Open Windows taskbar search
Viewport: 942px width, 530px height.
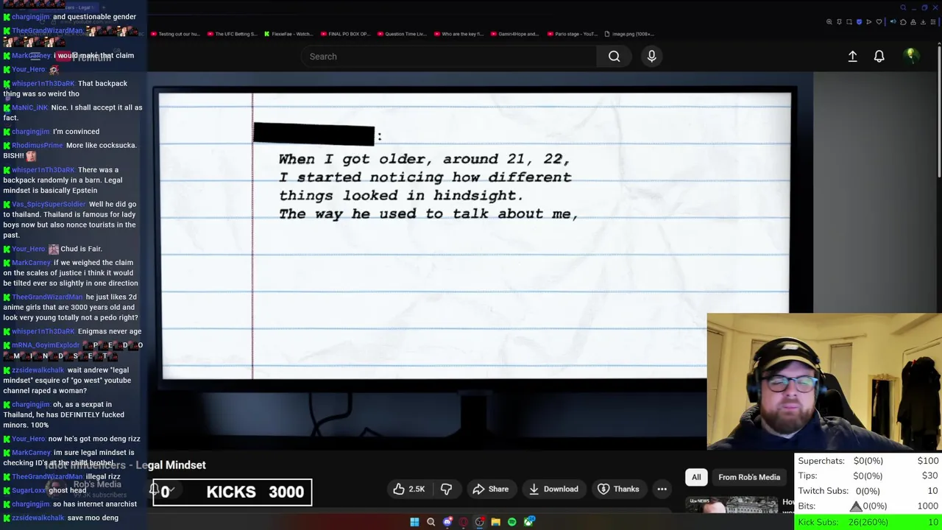[x=431, y=522]
